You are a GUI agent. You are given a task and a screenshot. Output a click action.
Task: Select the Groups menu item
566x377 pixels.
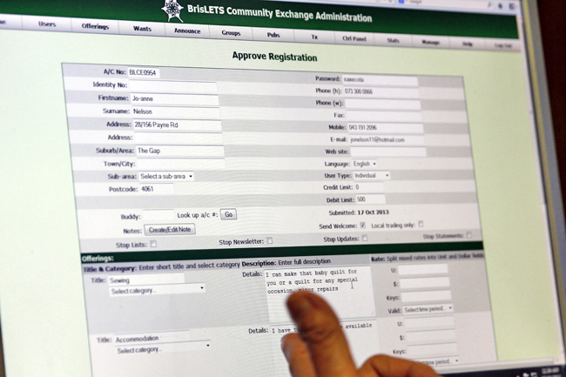[x=231, y=32]
